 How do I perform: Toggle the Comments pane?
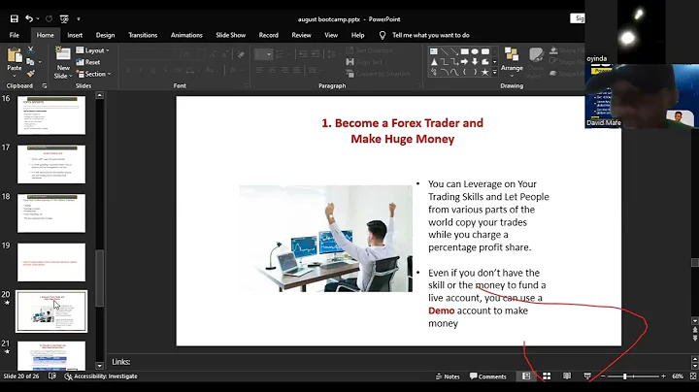coord(488,376)
